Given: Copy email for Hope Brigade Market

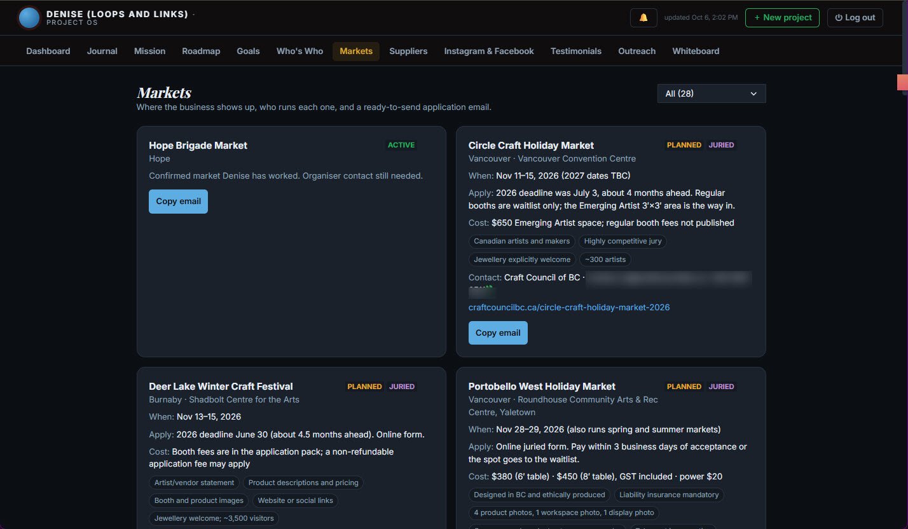Looking at the screenshot, I should (x=178, y=202).
